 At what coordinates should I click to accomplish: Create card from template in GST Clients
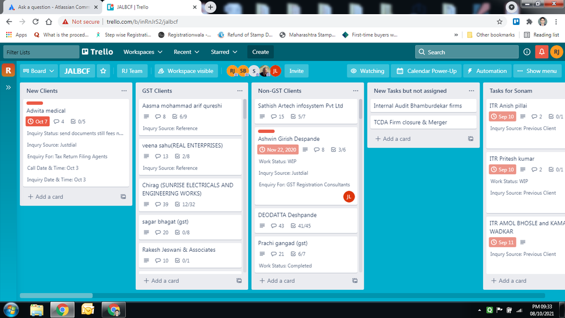pyautogui.click(x=239, y=281)
